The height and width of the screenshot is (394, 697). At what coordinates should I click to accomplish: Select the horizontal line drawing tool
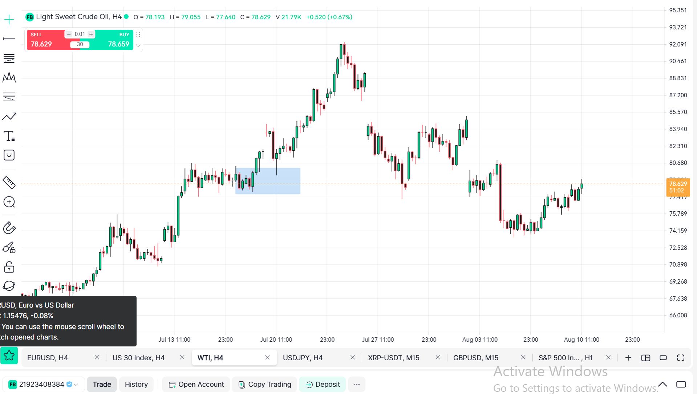click(x=9, y=38)
